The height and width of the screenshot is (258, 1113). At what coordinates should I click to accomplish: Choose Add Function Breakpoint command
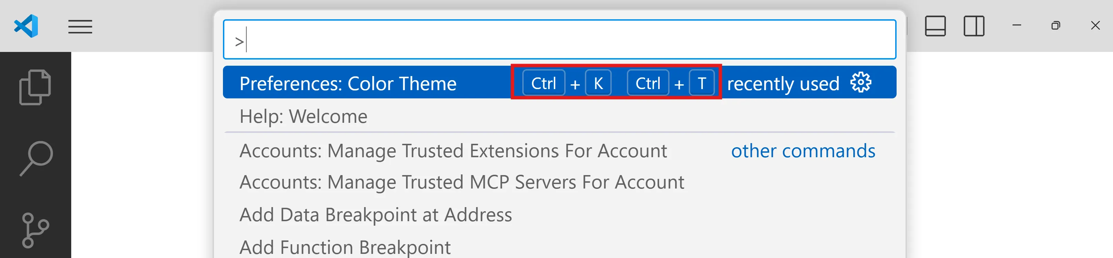[345, 247]
